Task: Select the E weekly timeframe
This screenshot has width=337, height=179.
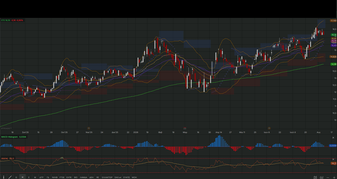Action: [x=29, y=177]
